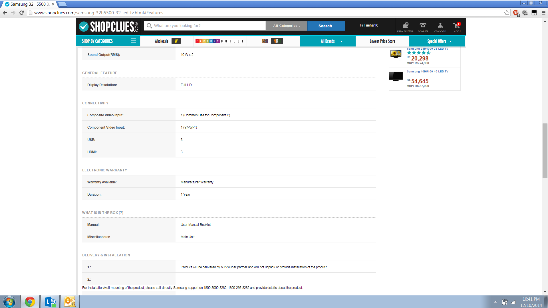Open the Chrome hamburger menu
This screenshot has height=308, width=548.
point(543,13)
